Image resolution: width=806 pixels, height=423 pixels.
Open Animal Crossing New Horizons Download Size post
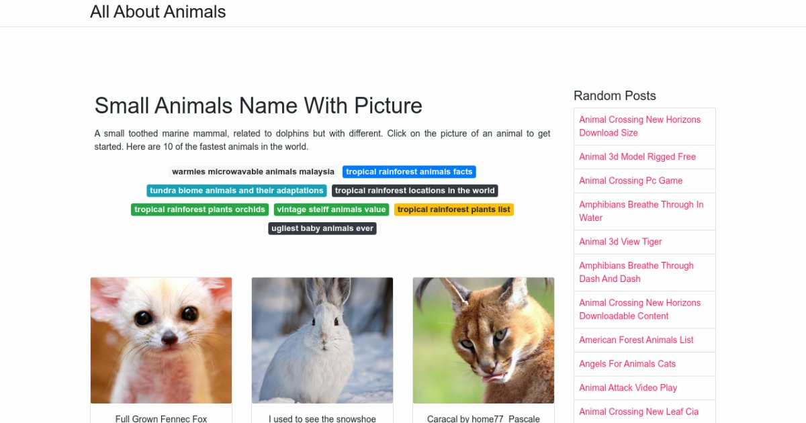(639, 126)
